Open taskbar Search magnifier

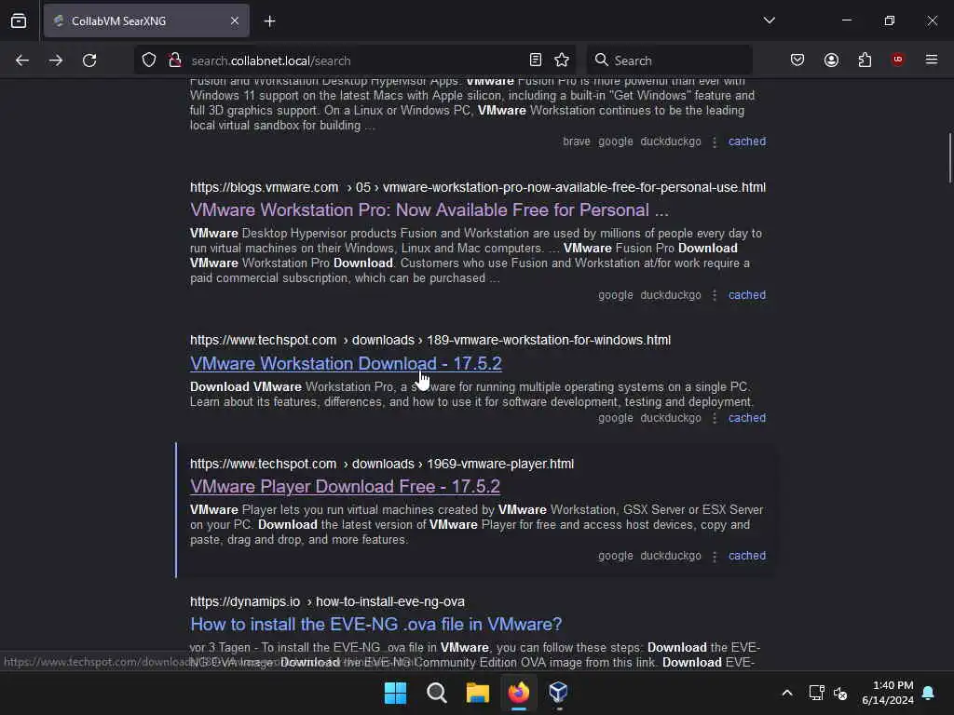click(436, 692)
